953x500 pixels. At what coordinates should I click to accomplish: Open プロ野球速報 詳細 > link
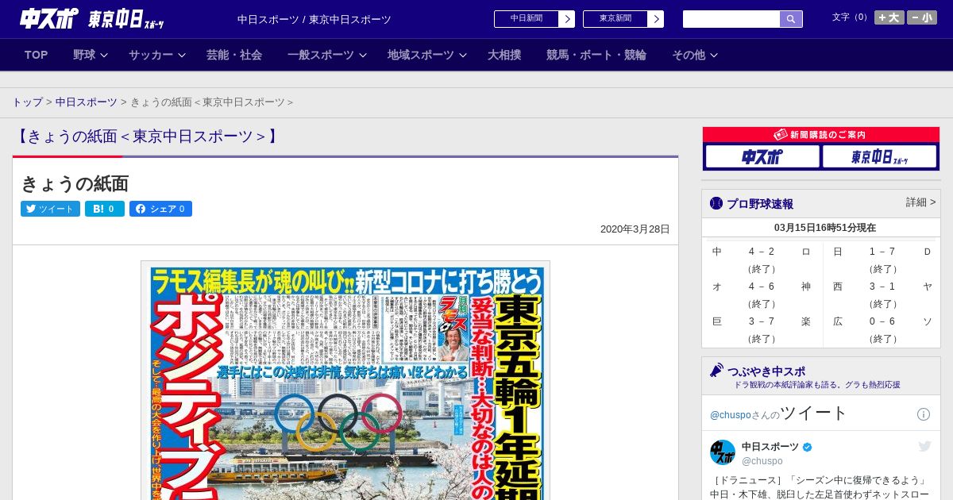[x=920, y=202]
